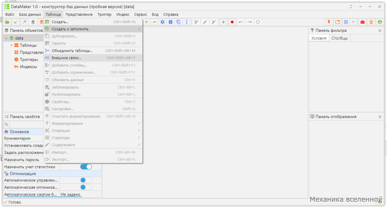Toggle Назначить учет статистики switch
The width and height of the screenshot is (387, 208).
click(x=86, y=167)
